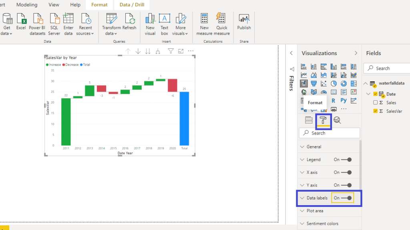
Task: Select the pie chart visualization icon
Action: point(334,83)
